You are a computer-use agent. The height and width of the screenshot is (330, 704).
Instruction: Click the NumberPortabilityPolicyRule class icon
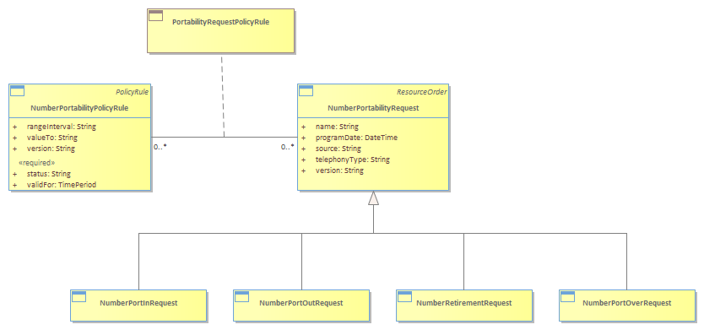17,91
